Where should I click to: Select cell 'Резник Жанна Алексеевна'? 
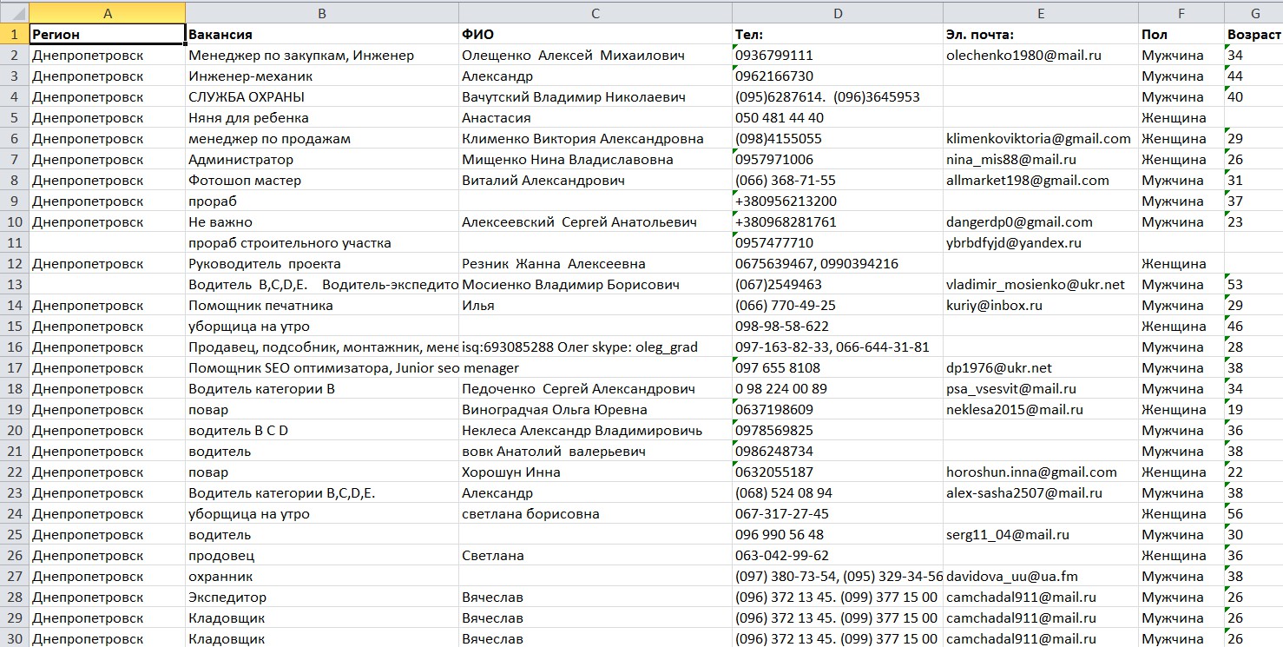click(x=595, y=264)
